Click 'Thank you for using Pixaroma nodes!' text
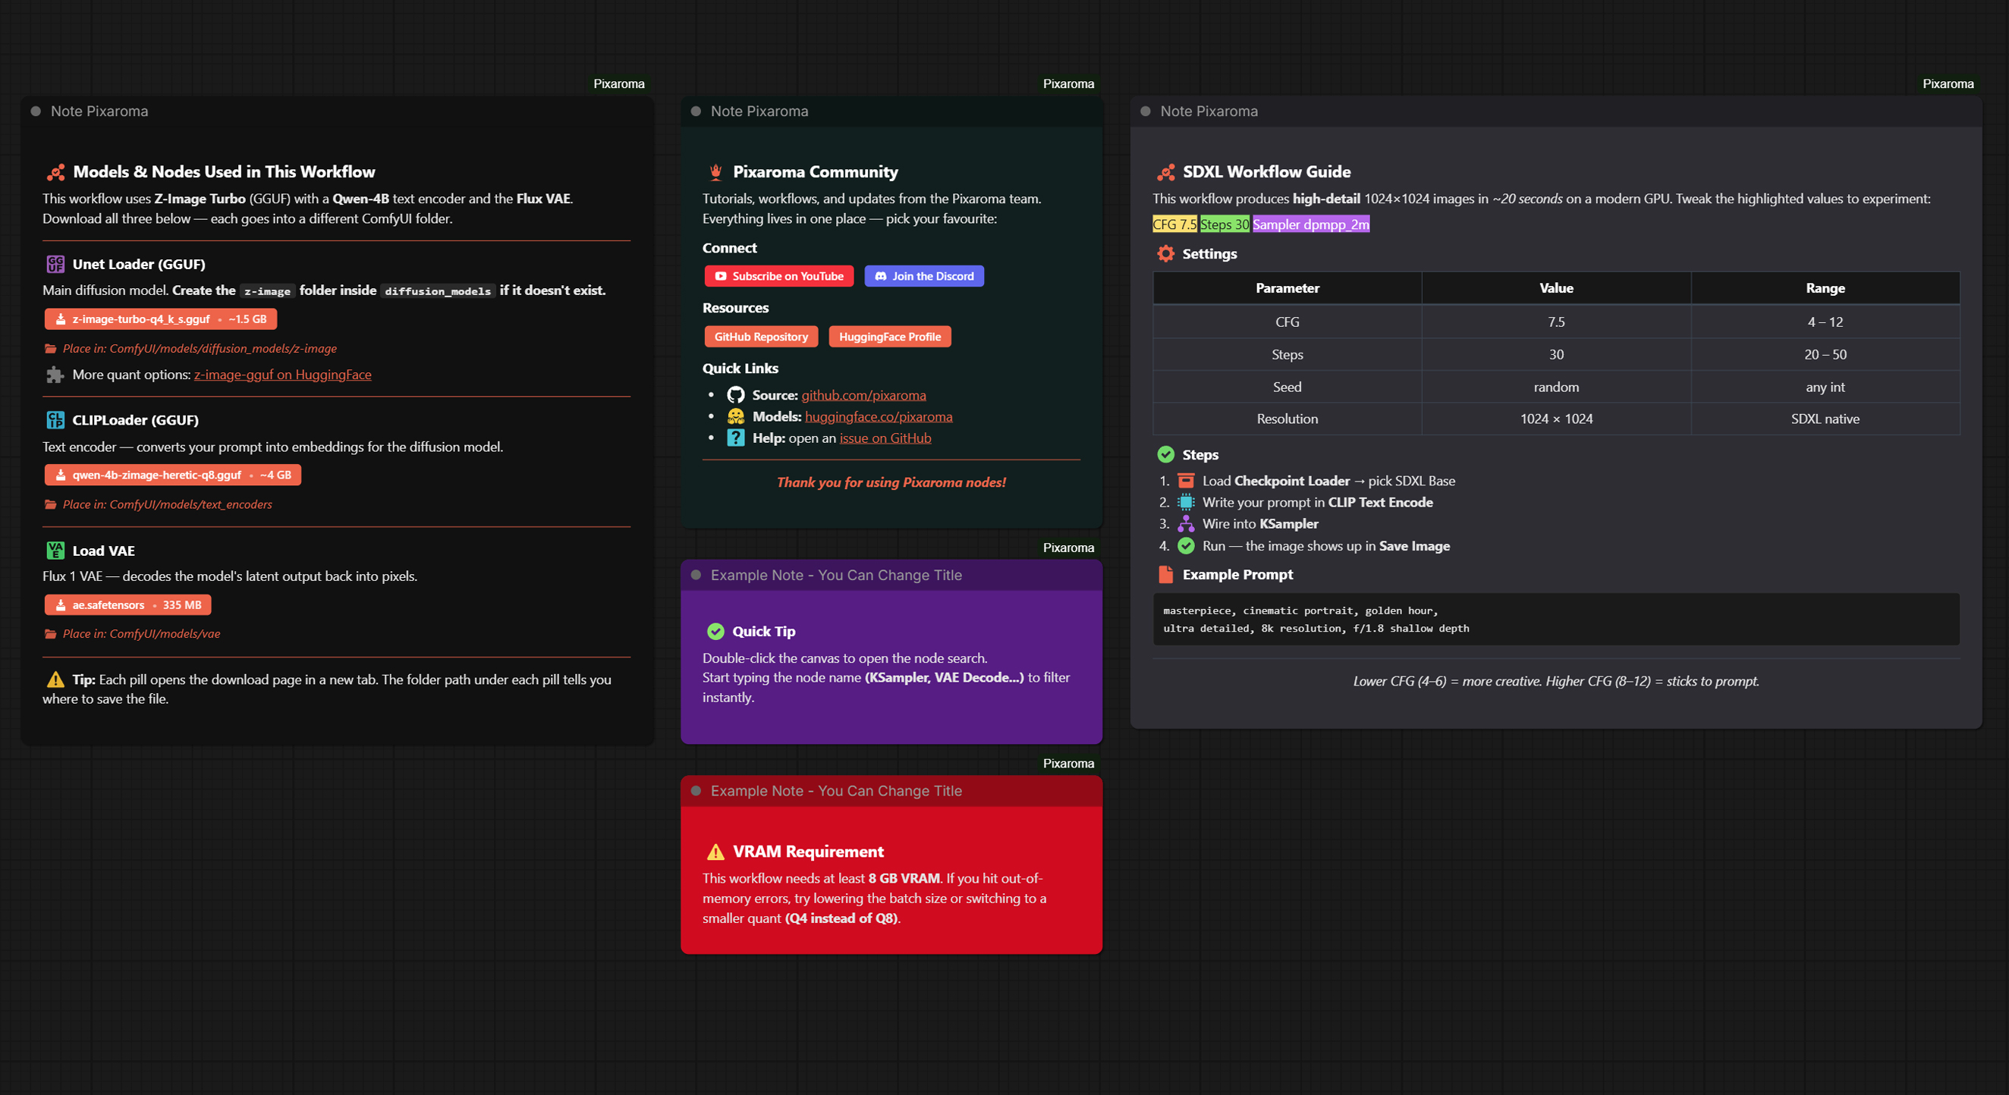This screenshot has width=2009, height=1095. (x=891, y=482)
